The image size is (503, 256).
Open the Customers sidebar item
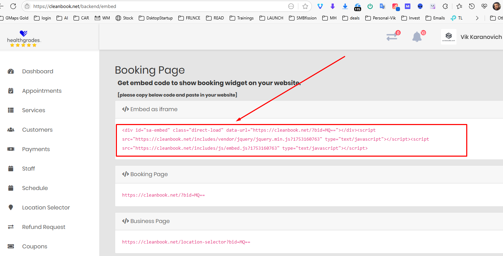pyautogui.click(x=37, y=130)
